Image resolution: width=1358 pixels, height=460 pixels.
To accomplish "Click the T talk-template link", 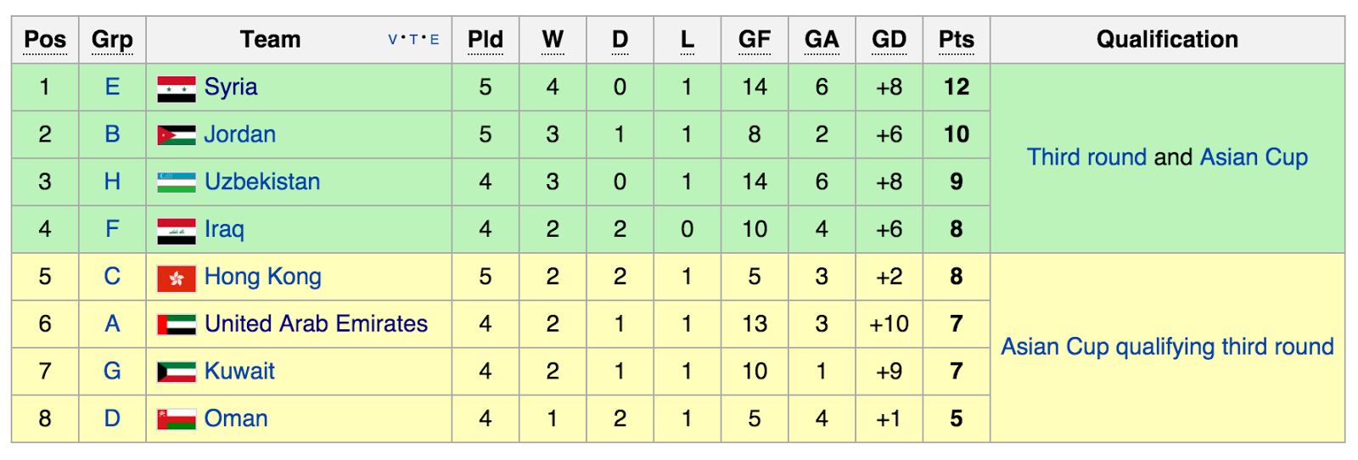I will tap(413, 40).
